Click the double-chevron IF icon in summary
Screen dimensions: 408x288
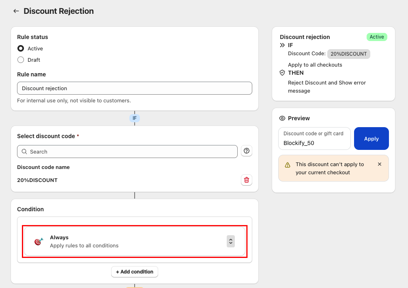coord(282,45)
